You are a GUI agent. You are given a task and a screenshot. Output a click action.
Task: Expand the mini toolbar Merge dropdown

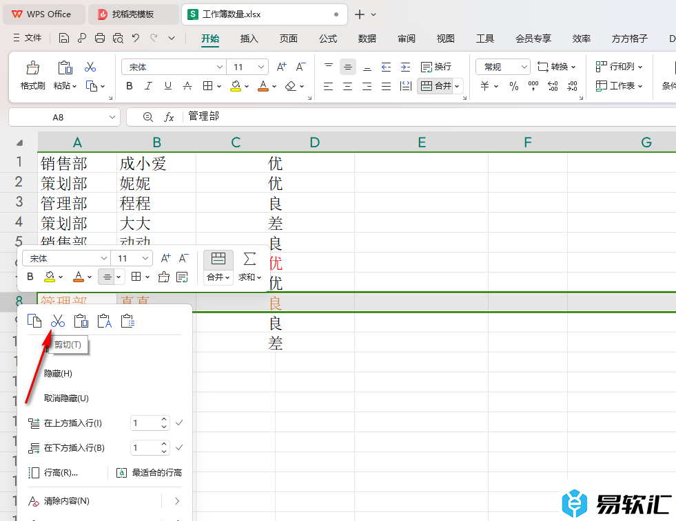point(227,277)
